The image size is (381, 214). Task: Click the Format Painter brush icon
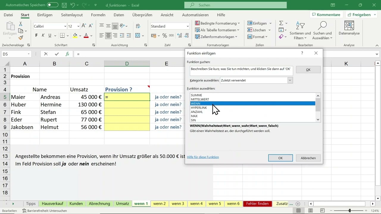21,38
